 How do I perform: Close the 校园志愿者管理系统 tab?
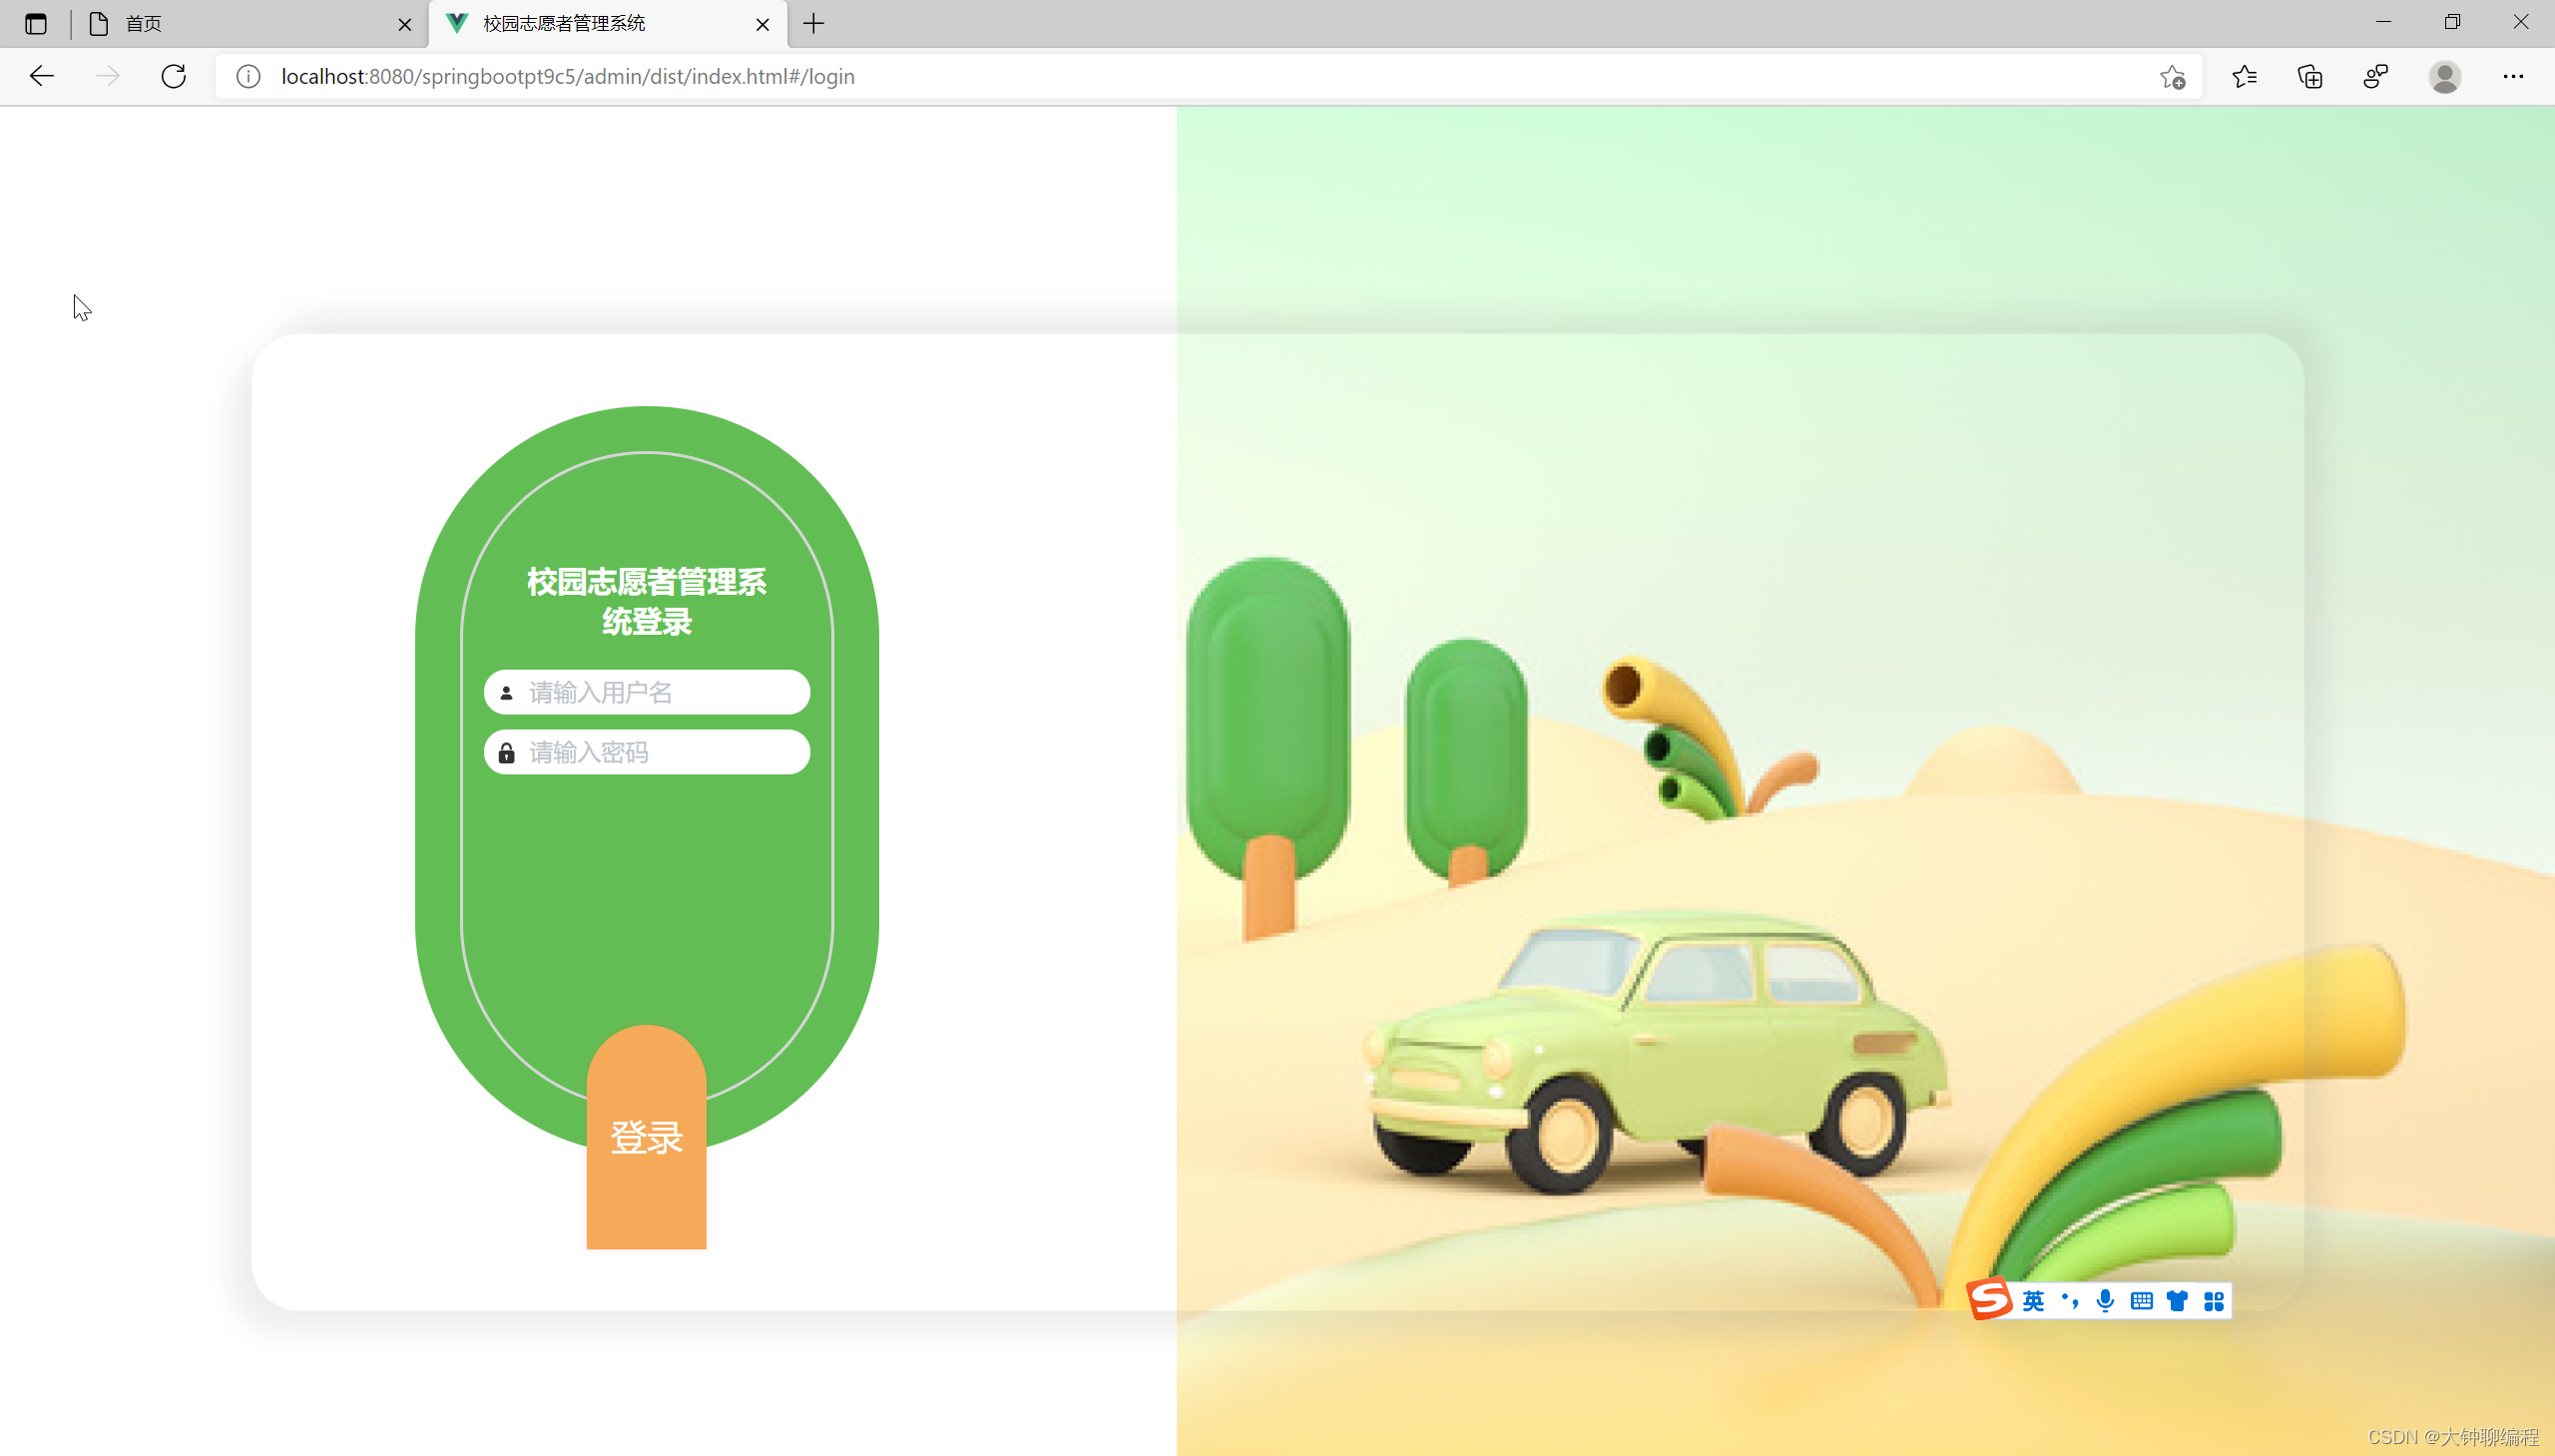coord(762,24)
